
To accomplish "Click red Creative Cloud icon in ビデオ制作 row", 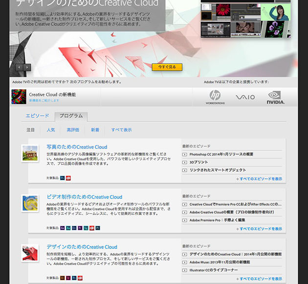I will pos(92,228).
